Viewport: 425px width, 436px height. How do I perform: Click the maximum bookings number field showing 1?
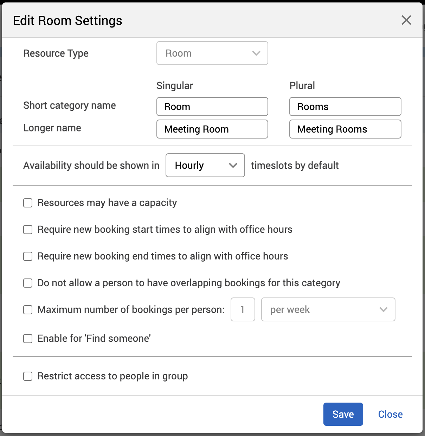click(243, 309)
